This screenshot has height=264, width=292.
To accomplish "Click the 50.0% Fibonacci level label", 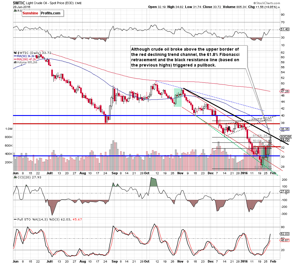I will click(262, 141).
